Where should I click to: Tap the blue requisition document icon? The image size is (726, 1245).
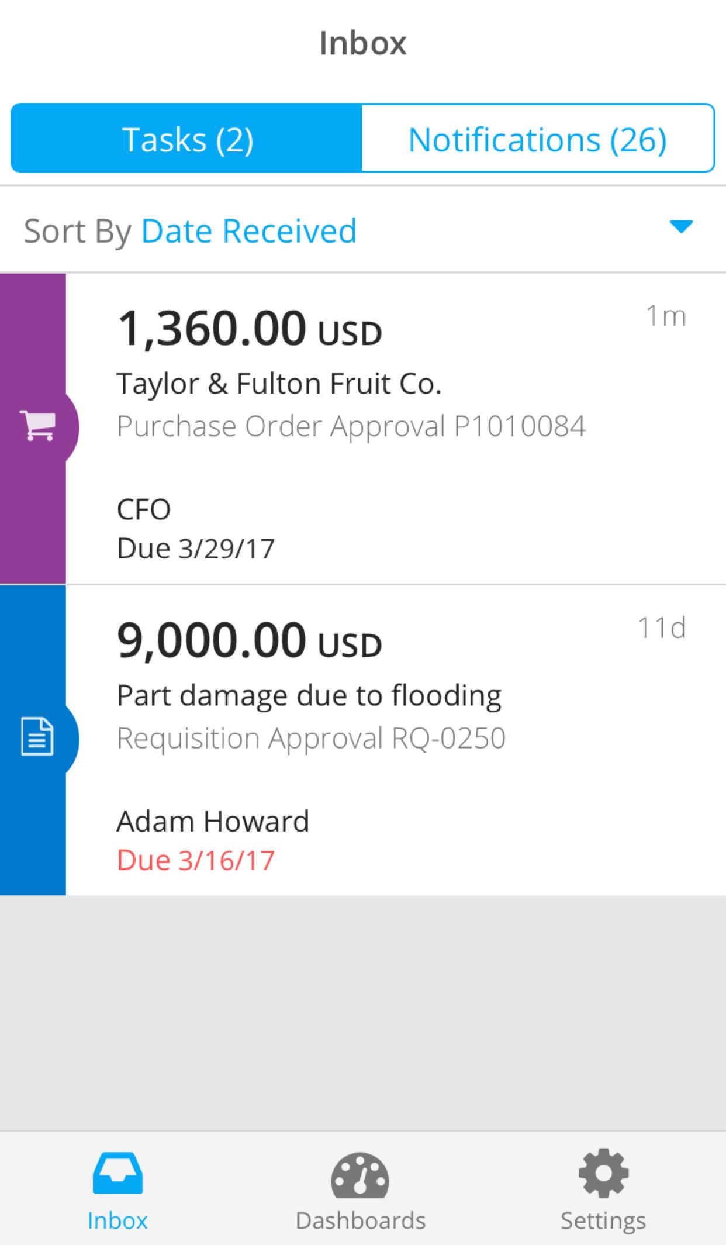[x=37, y=737]
